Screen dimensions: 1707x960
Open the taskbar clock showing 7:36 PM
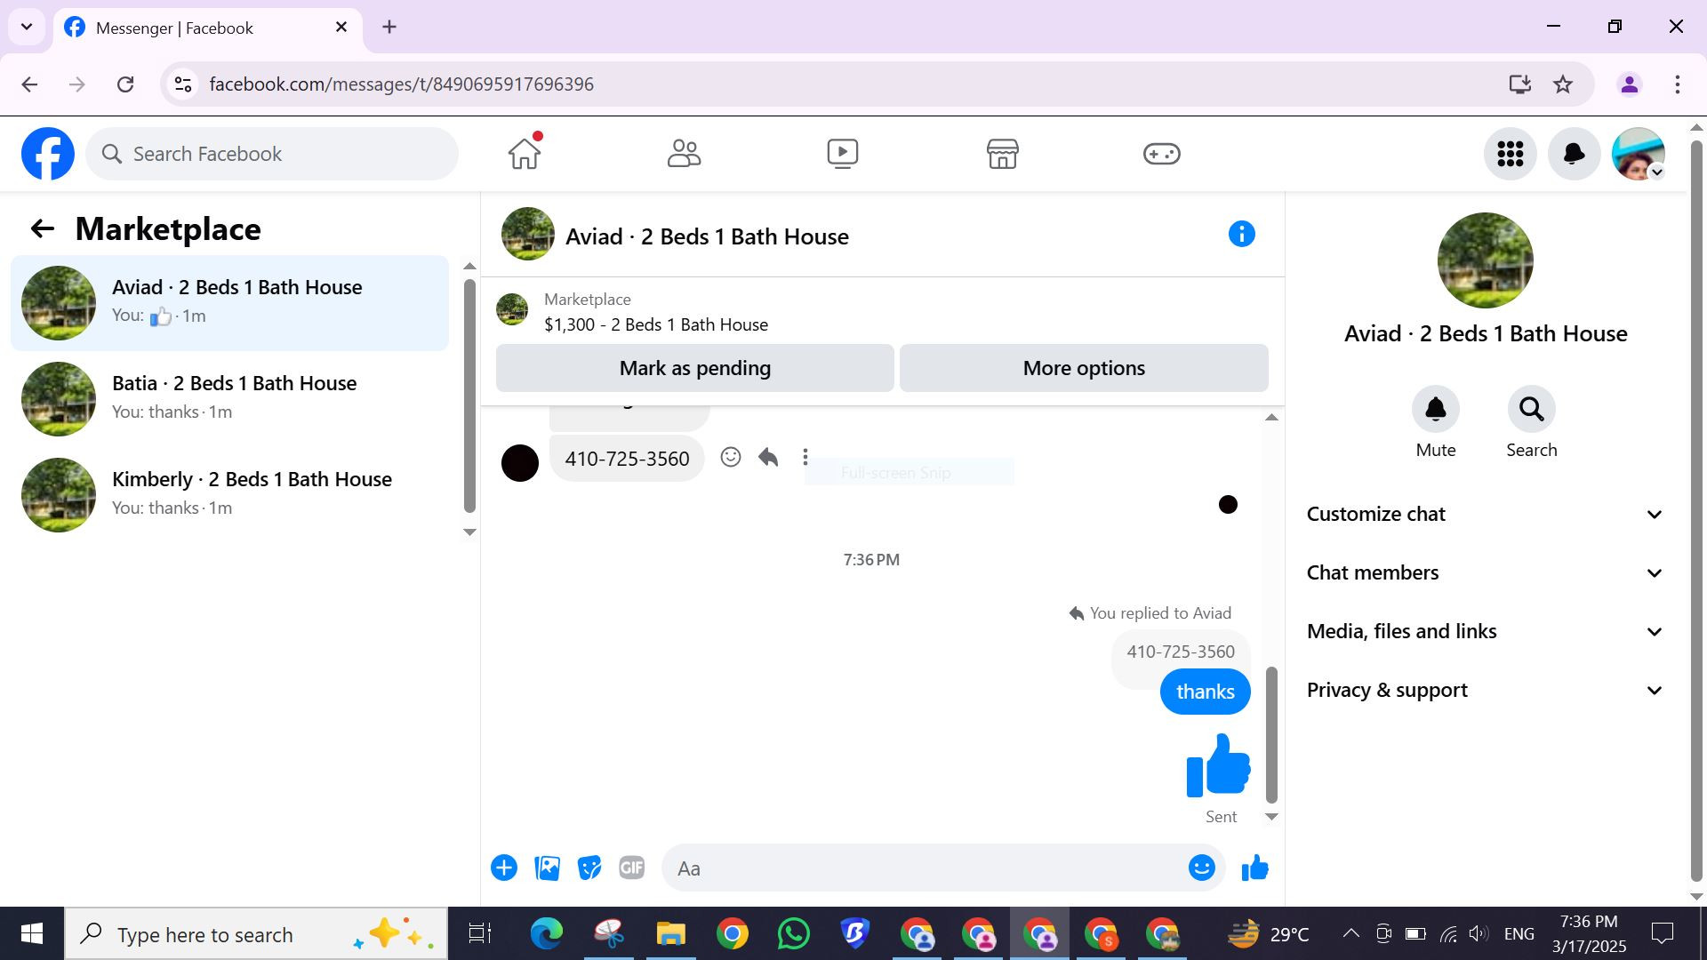[x=1589, y=934]
